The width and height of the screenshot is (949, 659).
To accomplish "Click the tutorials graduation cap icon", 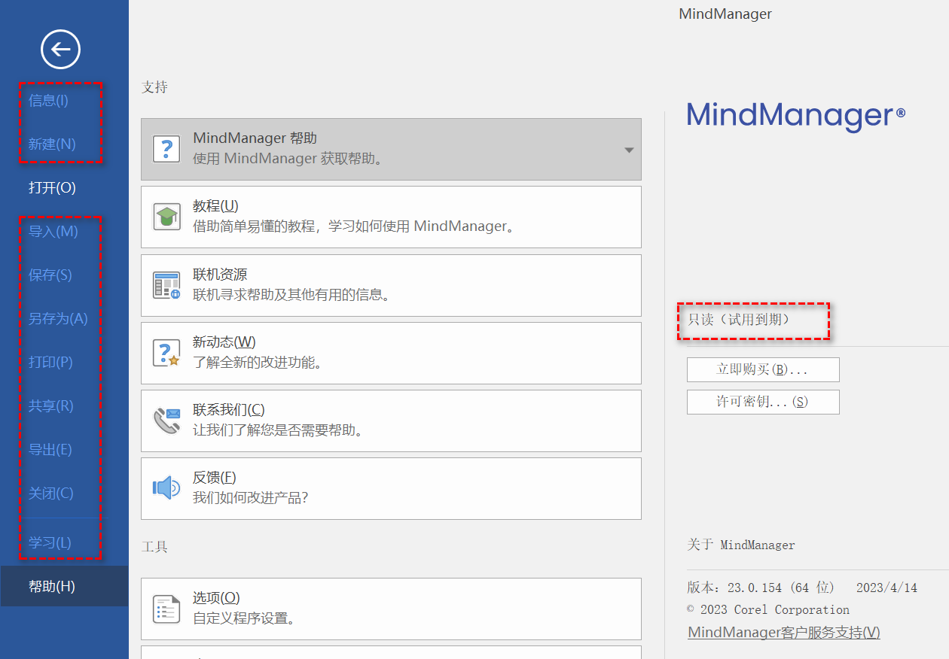I will click(x=166, y=217).
